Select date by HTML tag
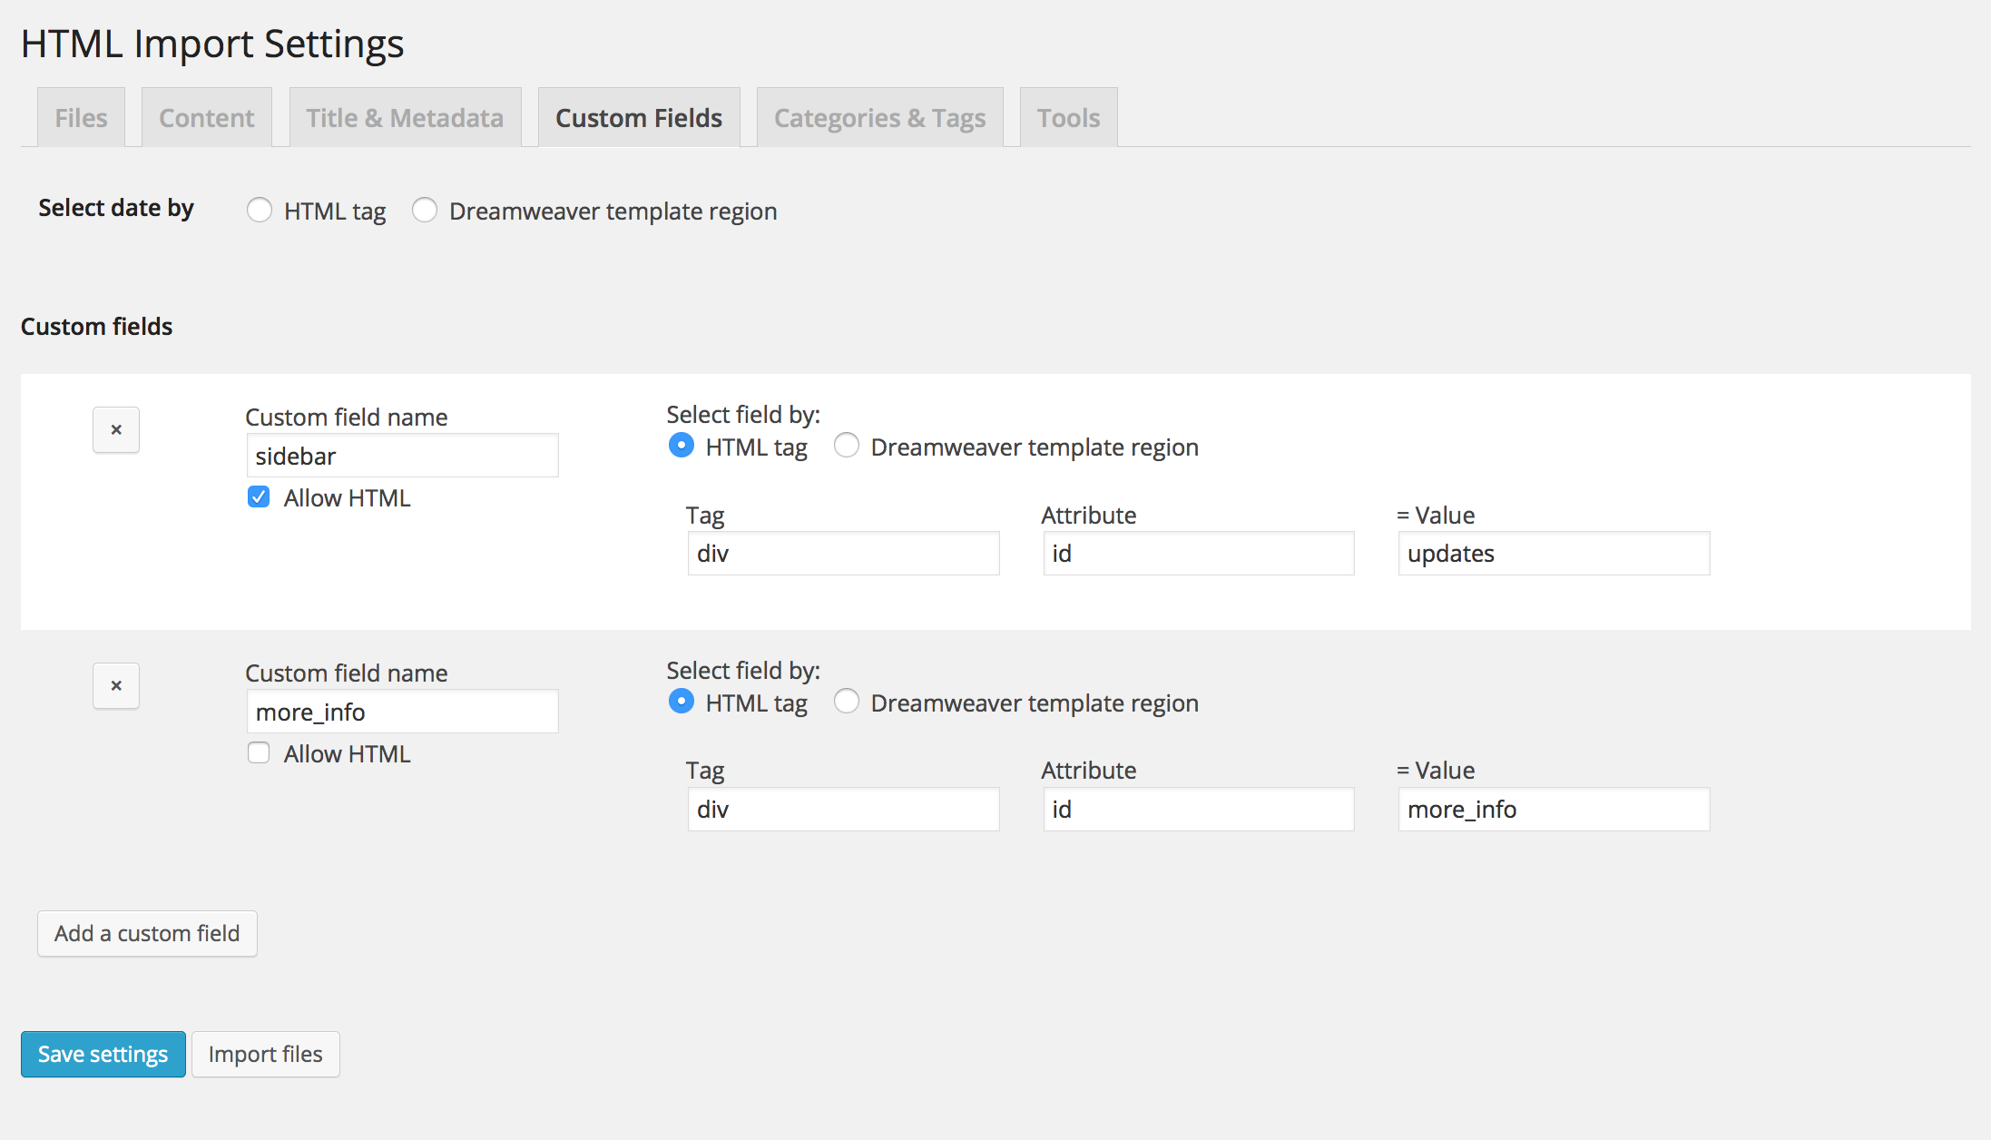 coord(260,211)
